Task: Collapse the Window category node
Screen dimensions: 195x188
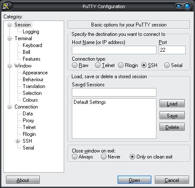Action: click(x=9, y=66)
